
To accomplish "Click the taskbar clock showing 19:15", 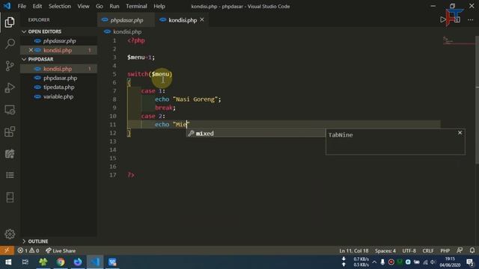I will [x=450, y=262].
